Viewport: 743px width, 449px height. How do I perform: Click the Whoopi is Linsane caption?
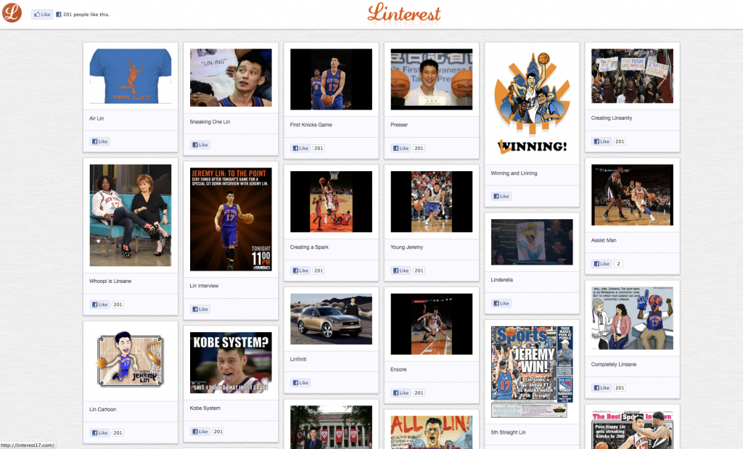coord(110,281)
